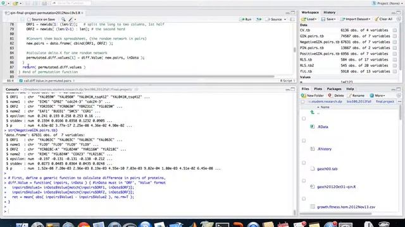Click the Files pane vertical scrollbar
Screen dimensions: 405x227
coord(401,112)
